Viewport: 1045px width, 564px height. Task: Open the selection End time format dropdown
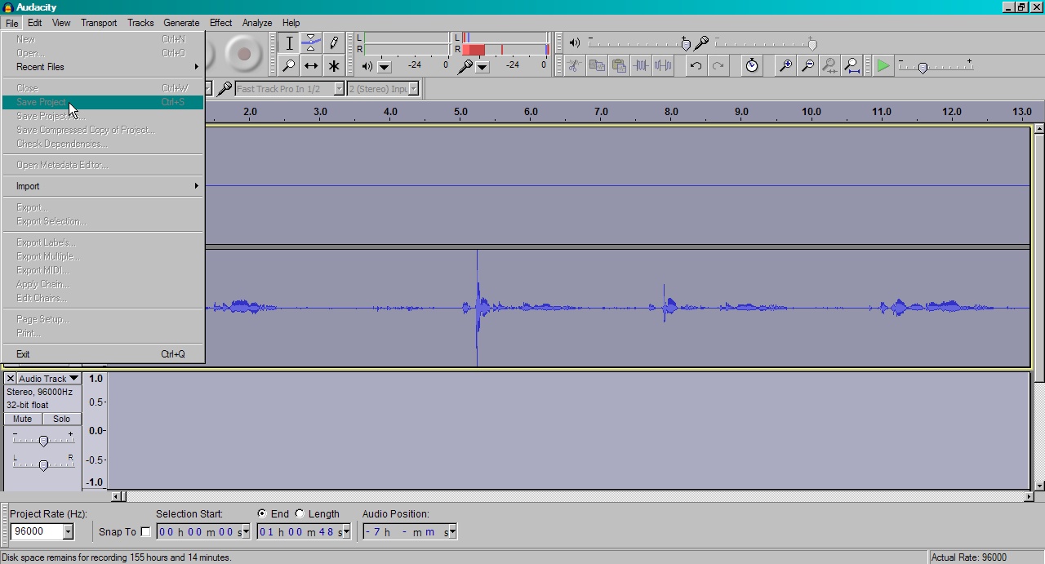pos(346,532)
